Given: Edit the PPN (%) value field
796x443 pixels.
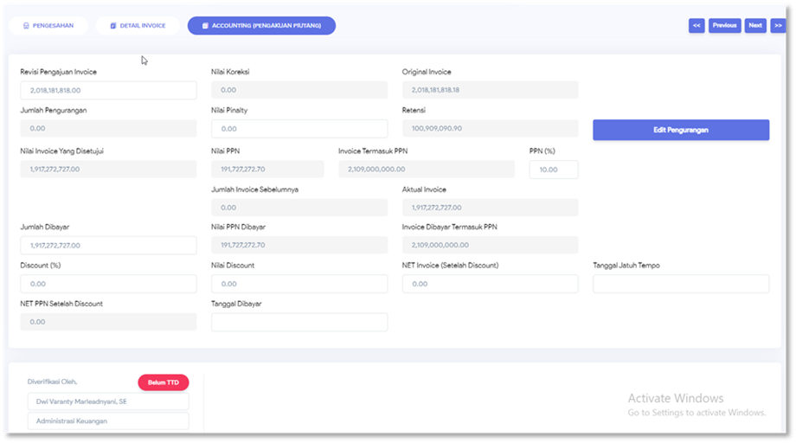Looking at the screenshot, I should coord(554,170).
